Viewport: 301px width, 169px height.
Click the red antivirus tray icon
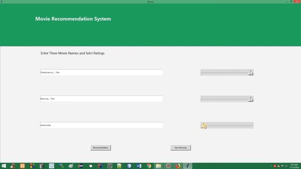click(275, 166)
